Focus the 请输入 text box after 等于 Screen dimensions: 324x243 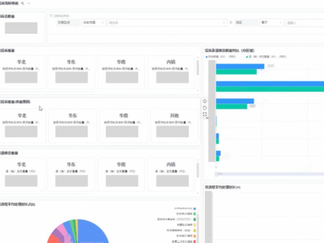pos(305,23)
